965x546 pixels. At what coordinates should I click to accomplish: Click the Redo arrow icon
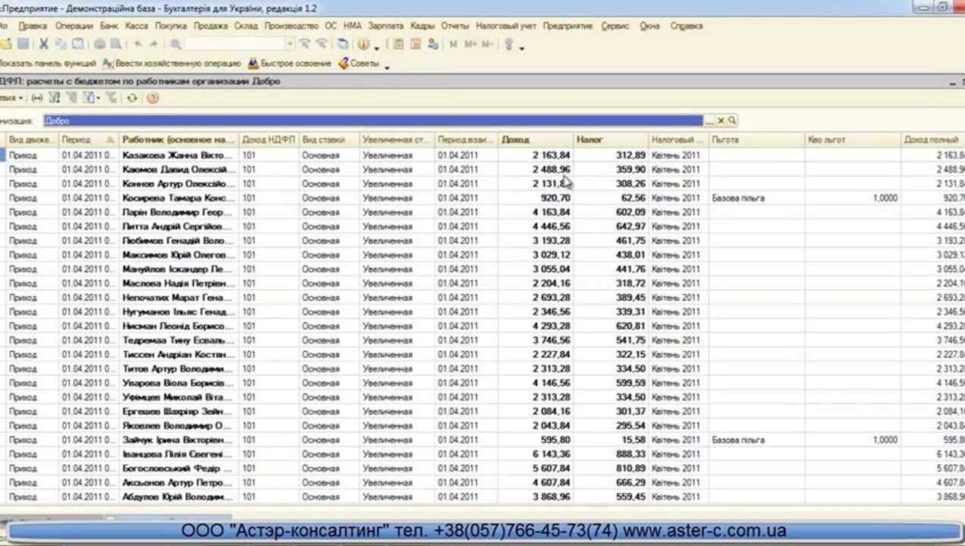coord(153,44)
